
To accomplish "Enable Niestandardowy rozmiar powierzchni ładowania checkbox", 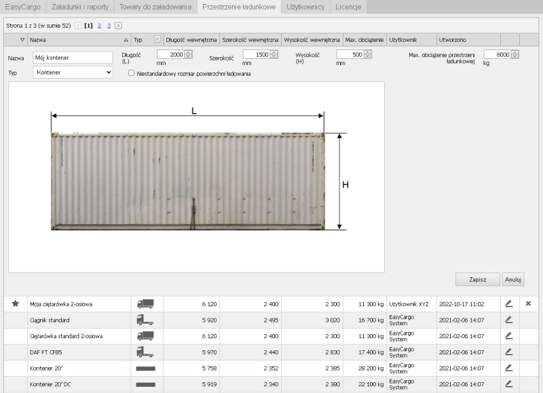I will click(131, 73).
